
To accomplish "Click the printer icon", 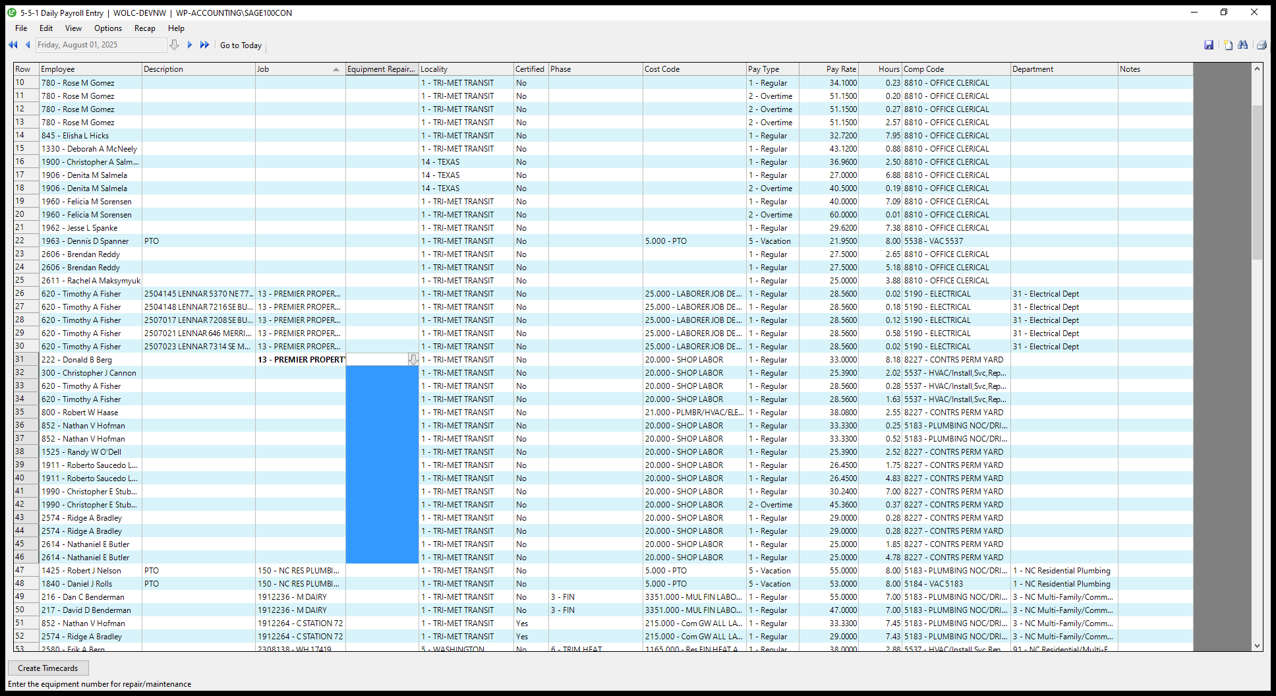I will pos(1261,45).
